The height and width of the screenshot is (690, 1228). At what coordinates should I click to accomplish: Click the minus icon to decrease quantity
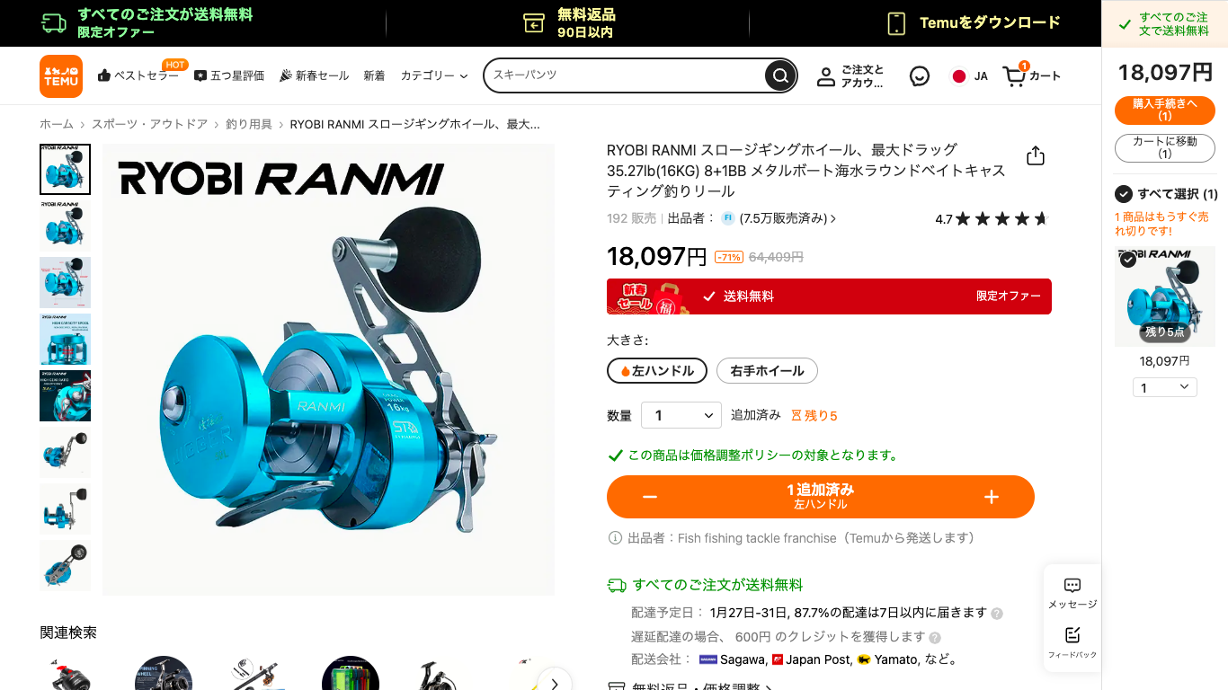click(650, 497)
